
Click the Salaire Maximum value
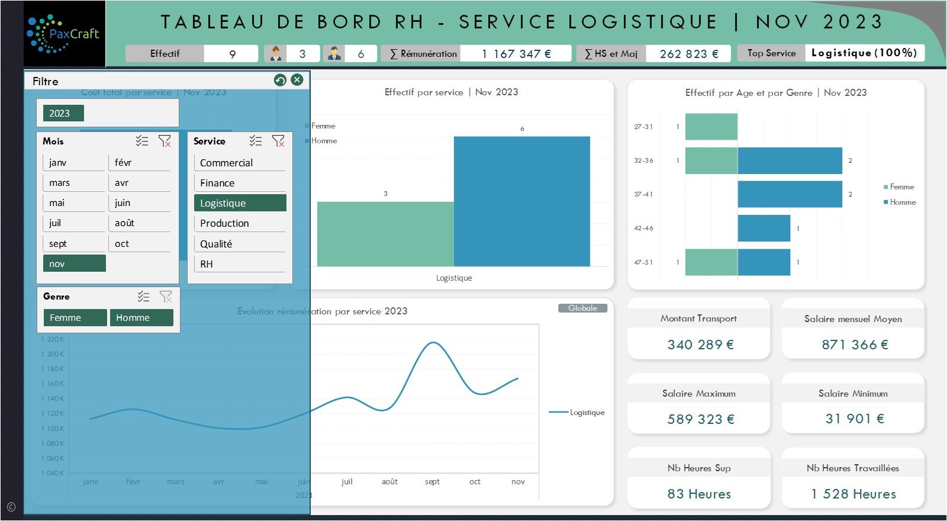pos(700,419)
